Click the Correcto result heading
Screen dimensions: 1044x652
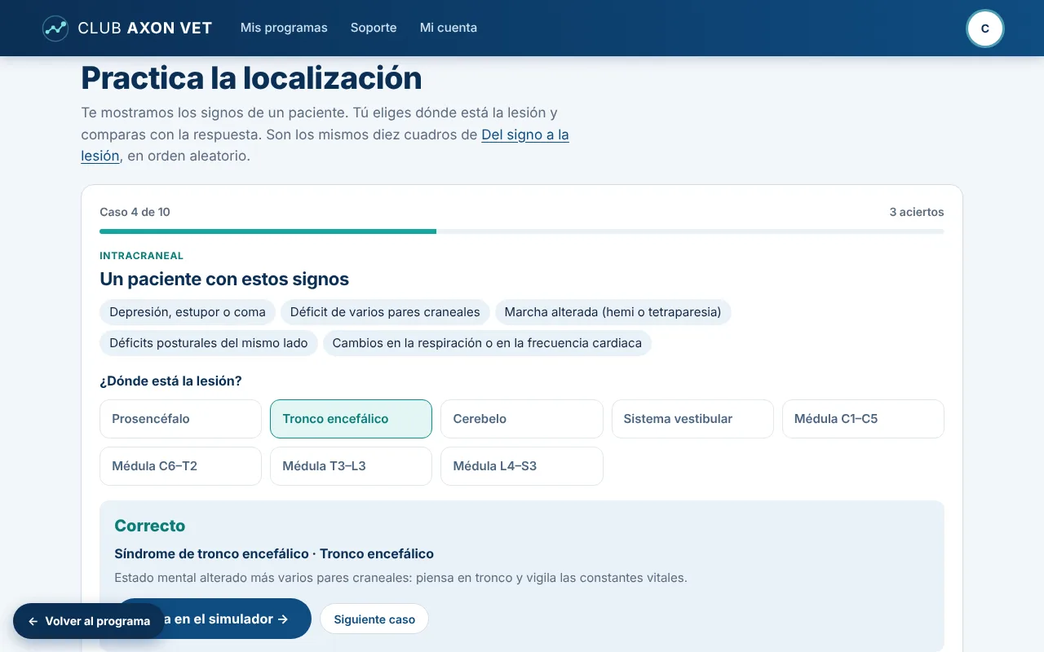(150, 526)
